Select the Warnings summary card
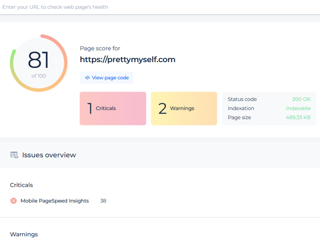 click(x=184, y=108)
